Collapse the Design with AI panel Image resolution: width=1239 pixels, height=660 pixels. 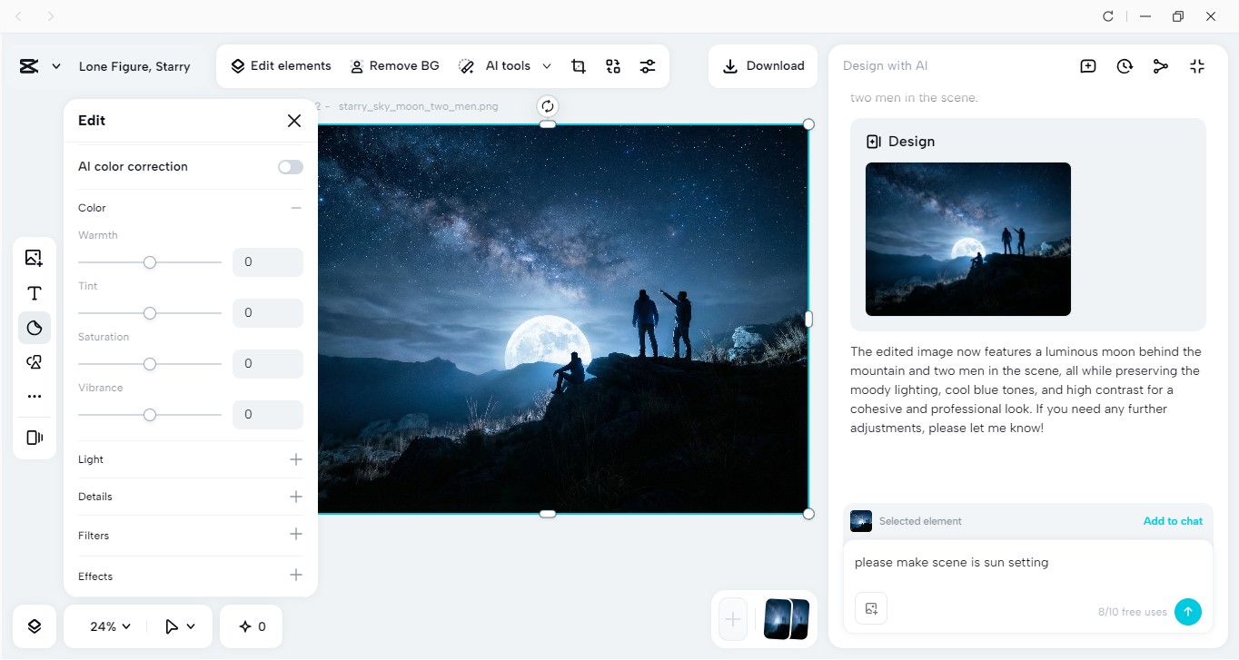click(x=1196, y=65)
